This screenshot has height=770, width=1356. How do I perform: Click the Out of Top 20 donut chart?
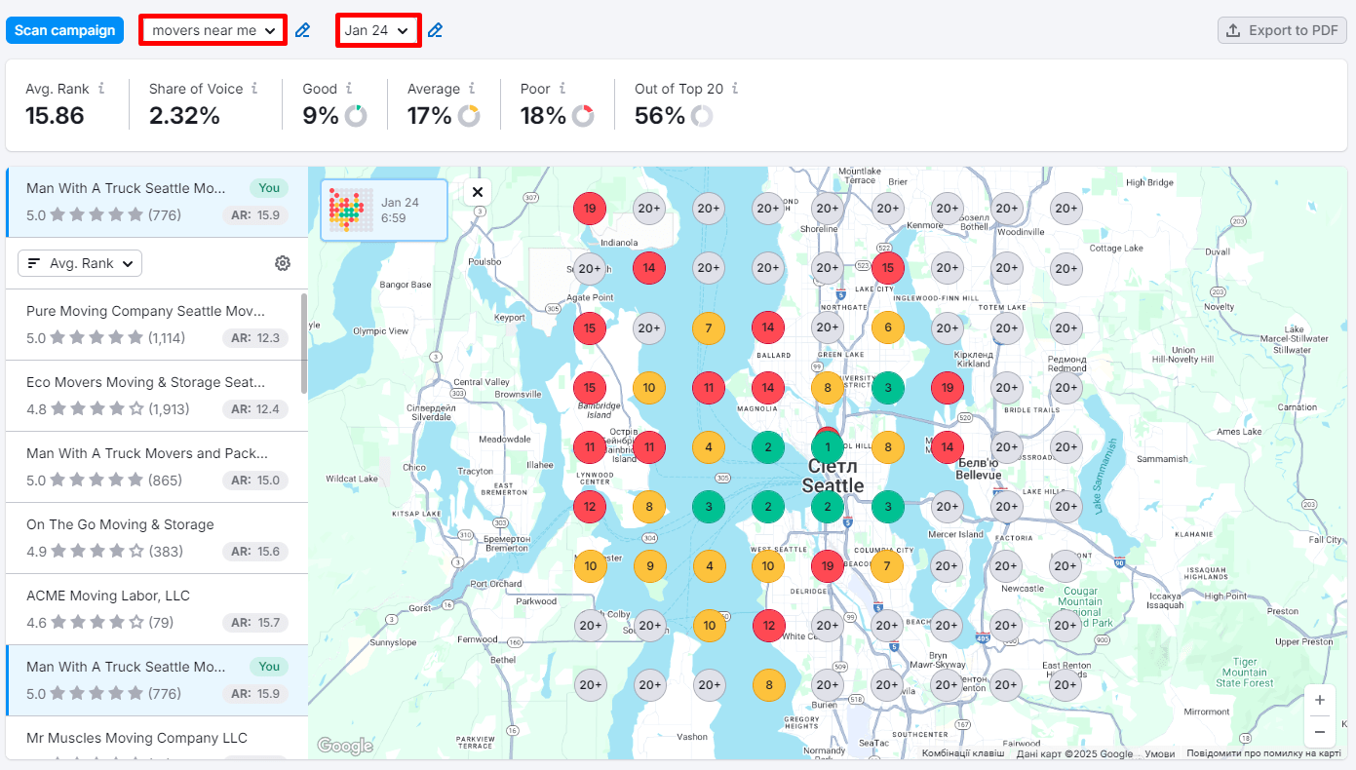(x=702, y=116)
